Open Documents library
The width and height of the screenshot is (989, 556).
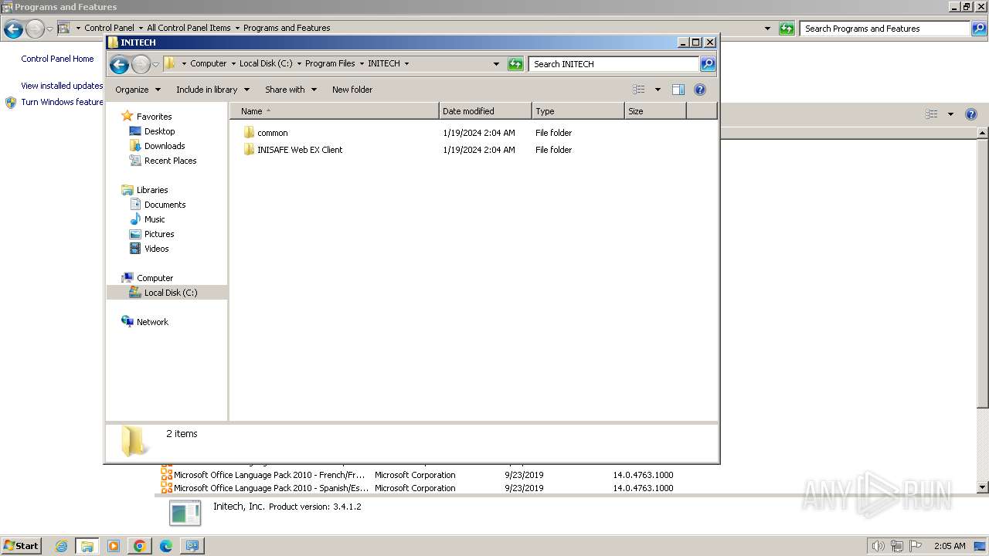pyautogui.click(x=165, y=205)
